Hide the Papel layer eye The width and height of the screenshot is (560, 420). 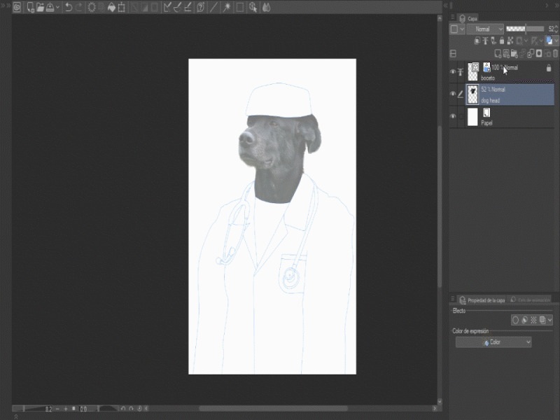click(453, 116)
